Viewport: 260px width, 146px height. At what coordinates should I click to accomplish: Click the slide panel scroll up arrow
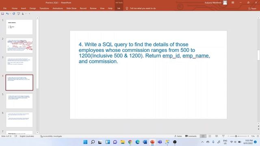coord(37,18)
